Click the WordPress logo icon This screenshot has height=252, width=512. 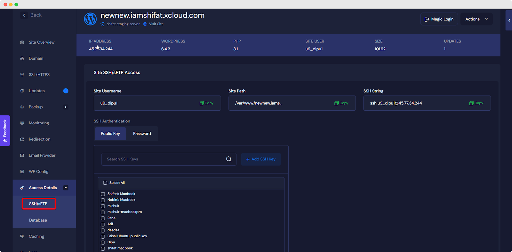(x=90, y=19)
